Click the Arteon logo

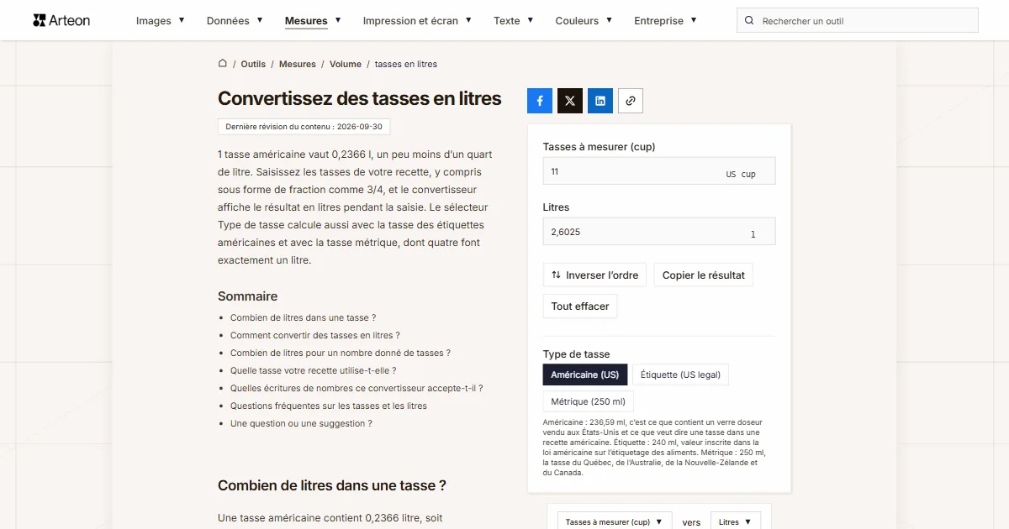61,20
